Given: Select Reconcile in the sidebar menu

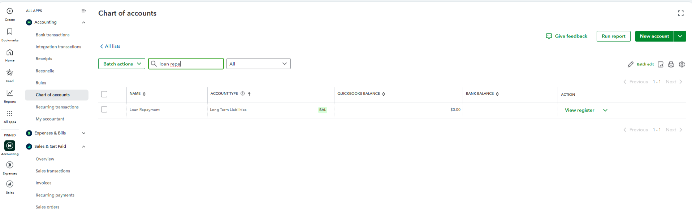Looking at the screenshot, I should coord(45,71).
